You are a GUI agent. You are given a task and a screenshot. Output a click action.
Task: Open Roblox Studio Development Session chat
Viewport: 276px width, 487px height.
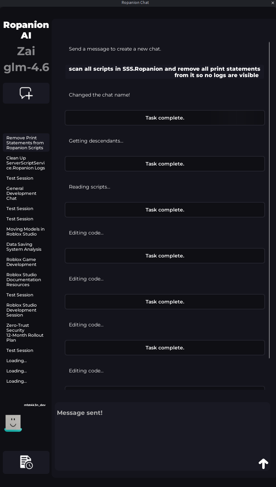point(26,310)
